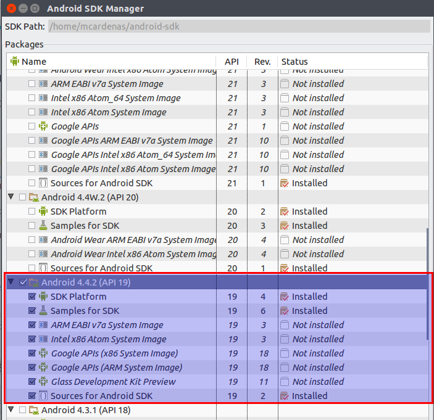Image resolution: width=434 pixels, height=420 pixels.
Task: Click system image icon of ARM EABI v7a API 21
Action: click(x=43, y=83)
